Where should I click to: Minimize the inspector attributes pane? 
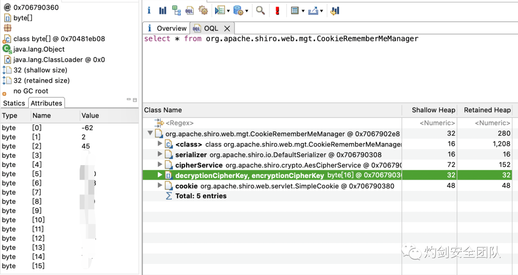pyautogui.click(x=129, y=99)
